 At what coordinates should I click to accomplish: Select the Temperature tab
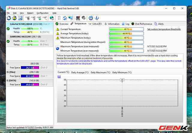point(79,24)
